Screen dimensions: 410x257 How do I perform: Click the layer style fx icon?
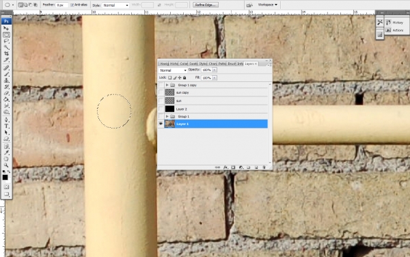coord(225,167)
